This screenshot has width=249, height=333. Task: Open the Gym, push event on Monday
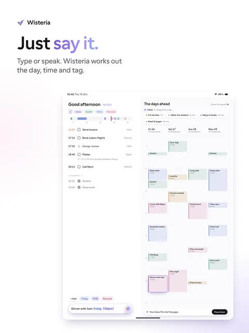tap(218, 264)
